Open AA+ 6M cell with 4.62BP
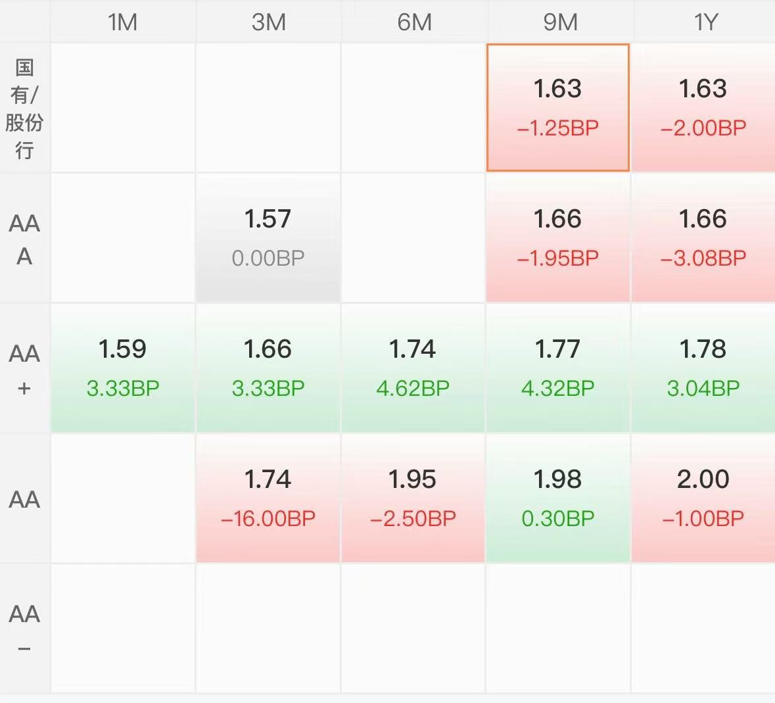The height and width of the screenshot is (703, 775). pos(413,368)
